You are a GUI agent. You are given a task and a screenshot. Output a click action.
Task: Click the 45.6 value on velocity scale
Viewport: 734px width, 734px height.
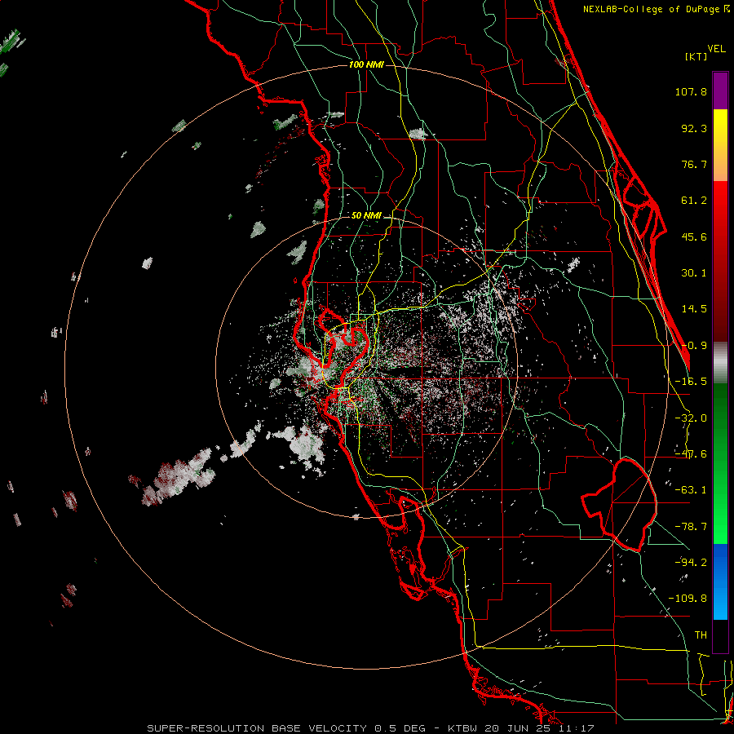[x=694, y=237]
